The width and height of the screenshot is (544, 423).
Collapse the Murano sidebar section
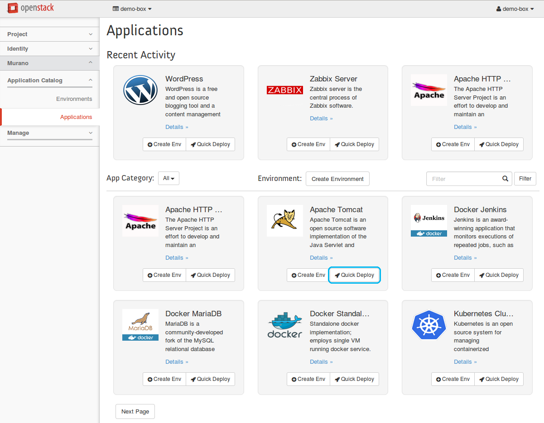[x=50, y=63]
